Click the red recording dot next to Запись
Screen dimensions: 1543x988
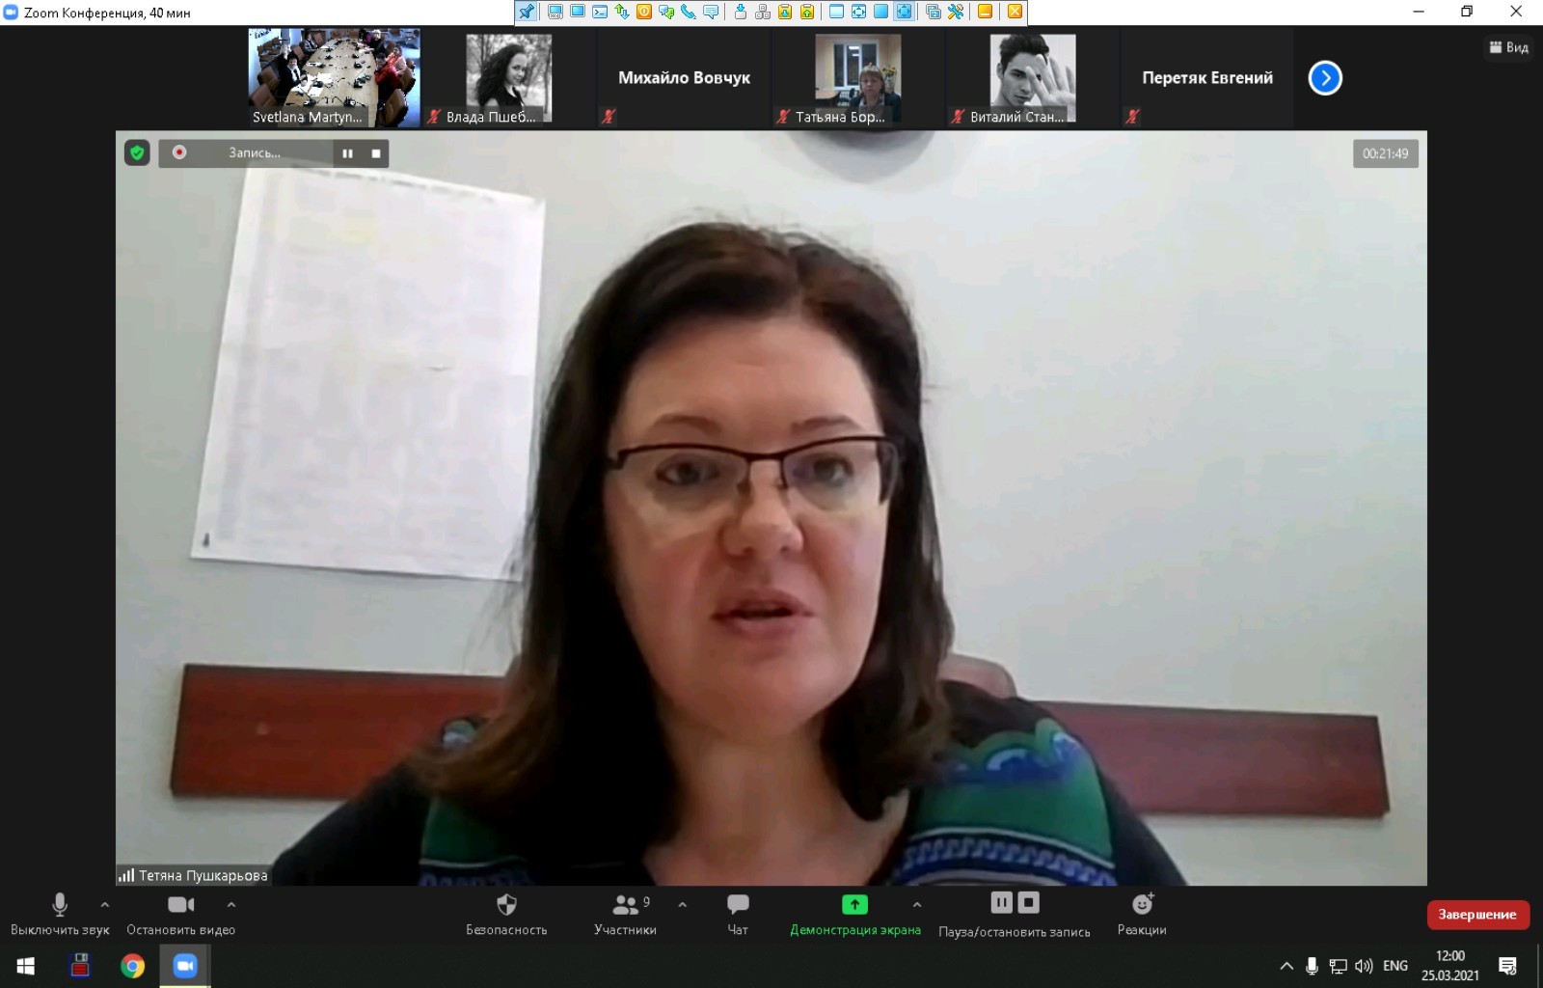(179, 152)
